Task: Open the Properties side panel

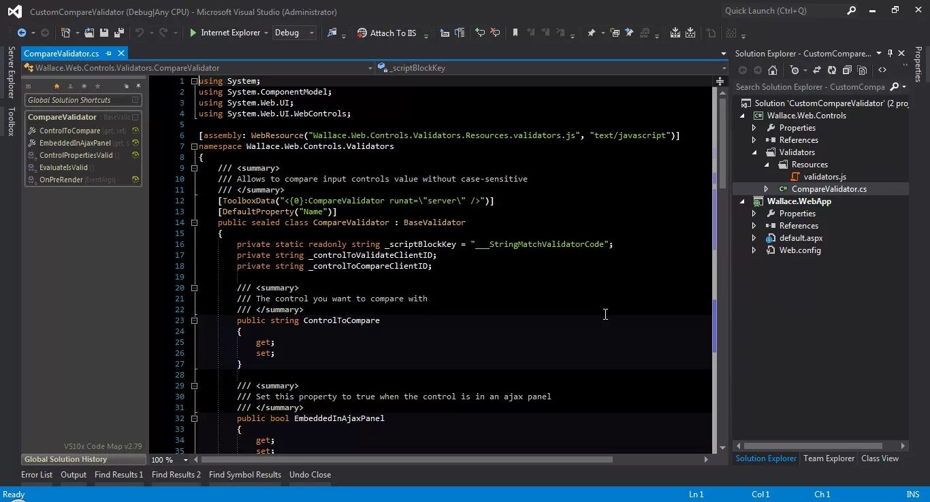Action: (x=918, y=64)
